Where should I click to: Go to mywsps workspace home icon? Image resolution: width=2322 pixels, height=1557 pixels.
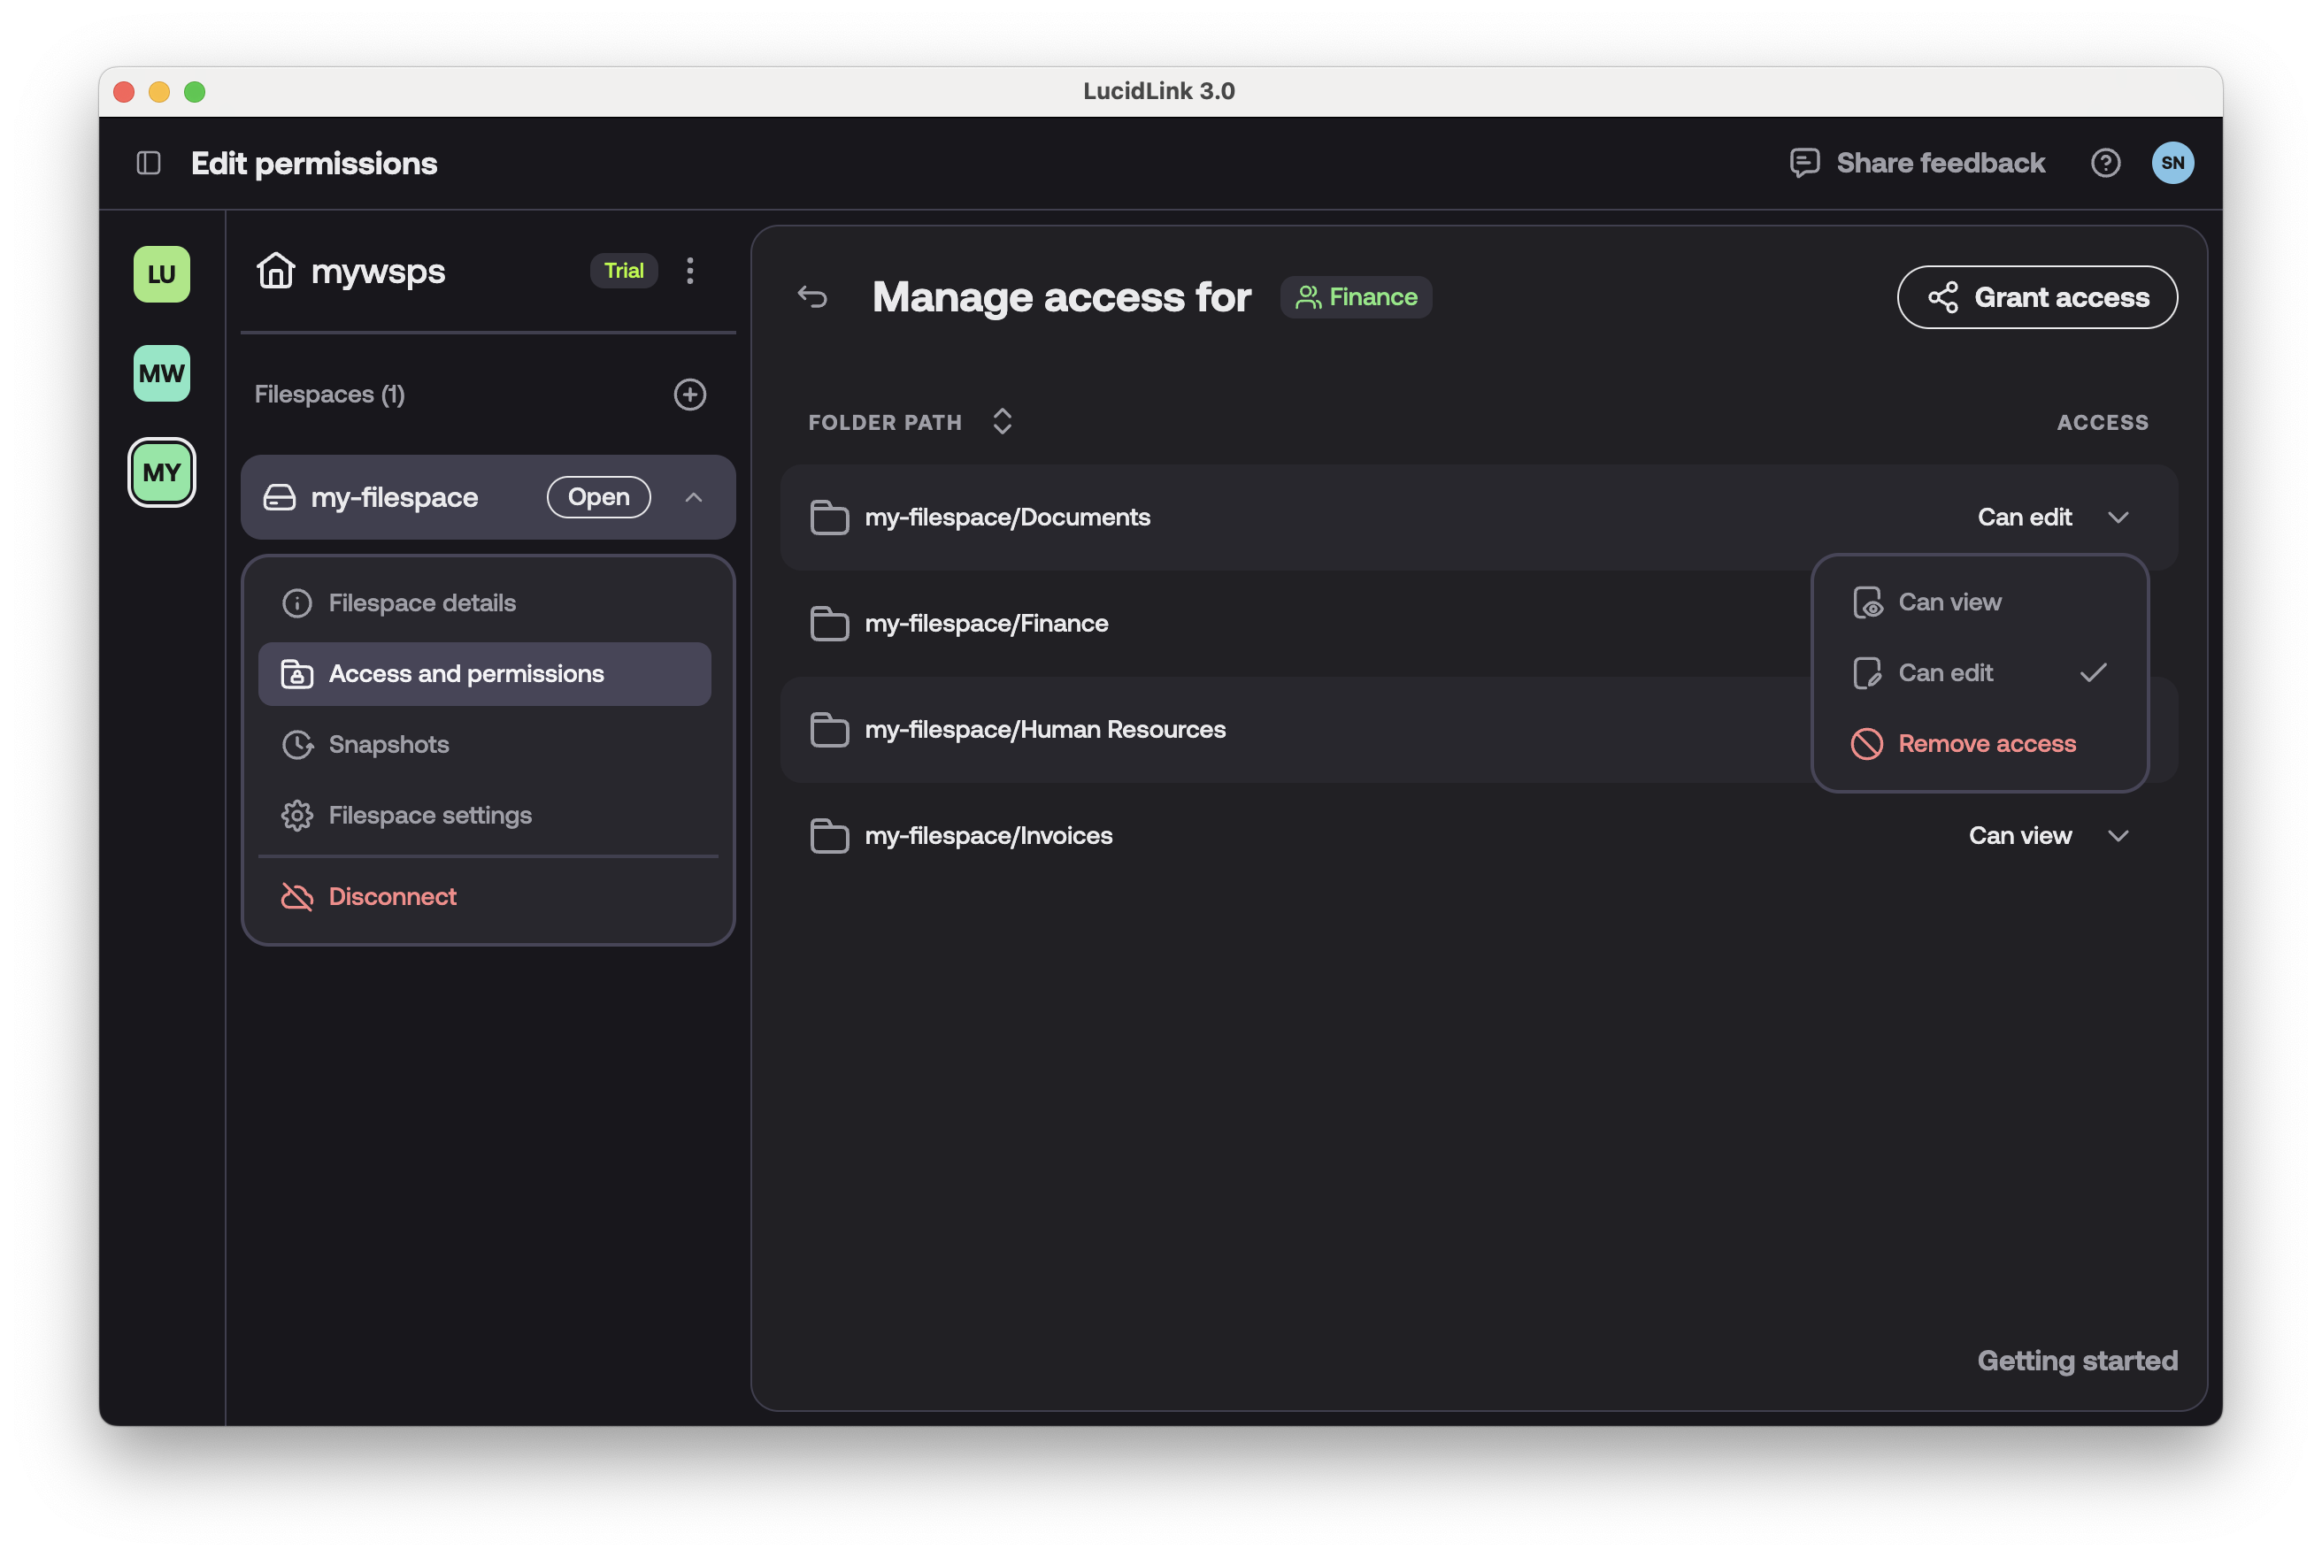(276, 270)
